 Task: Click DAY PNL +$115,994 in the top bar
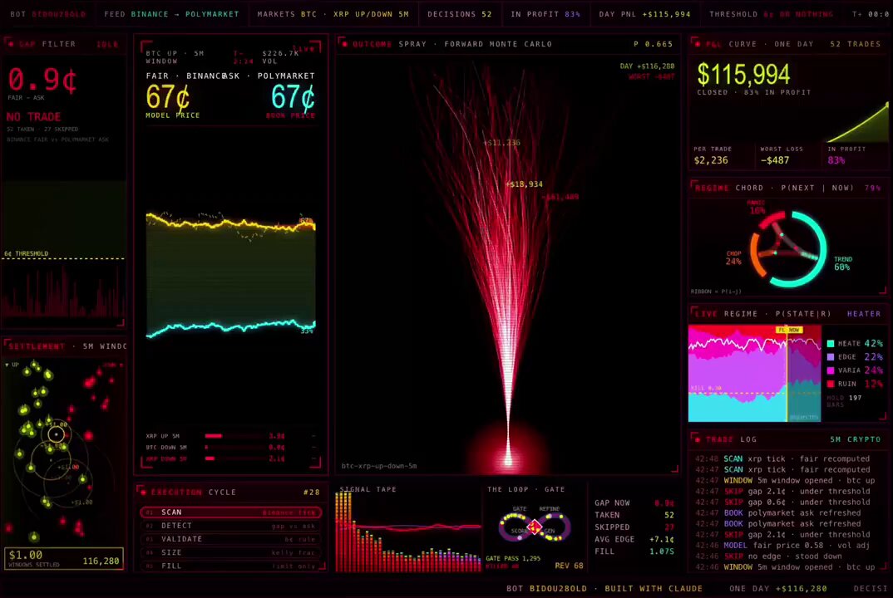pyautogui.click(x=644, y=14)
